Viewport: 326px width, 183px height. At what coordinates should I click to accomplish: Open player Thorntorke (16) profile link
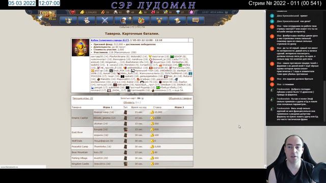pos(102,147)
